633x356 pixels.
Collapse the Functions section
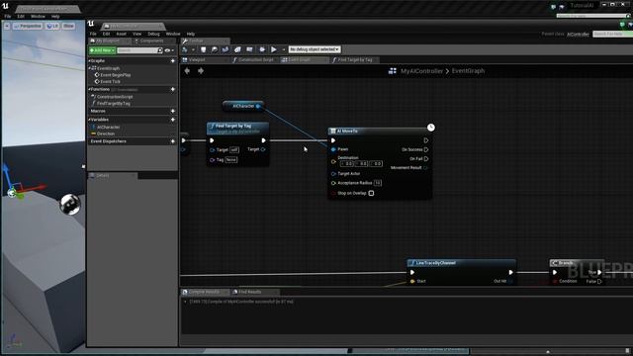tap(90, 89)
